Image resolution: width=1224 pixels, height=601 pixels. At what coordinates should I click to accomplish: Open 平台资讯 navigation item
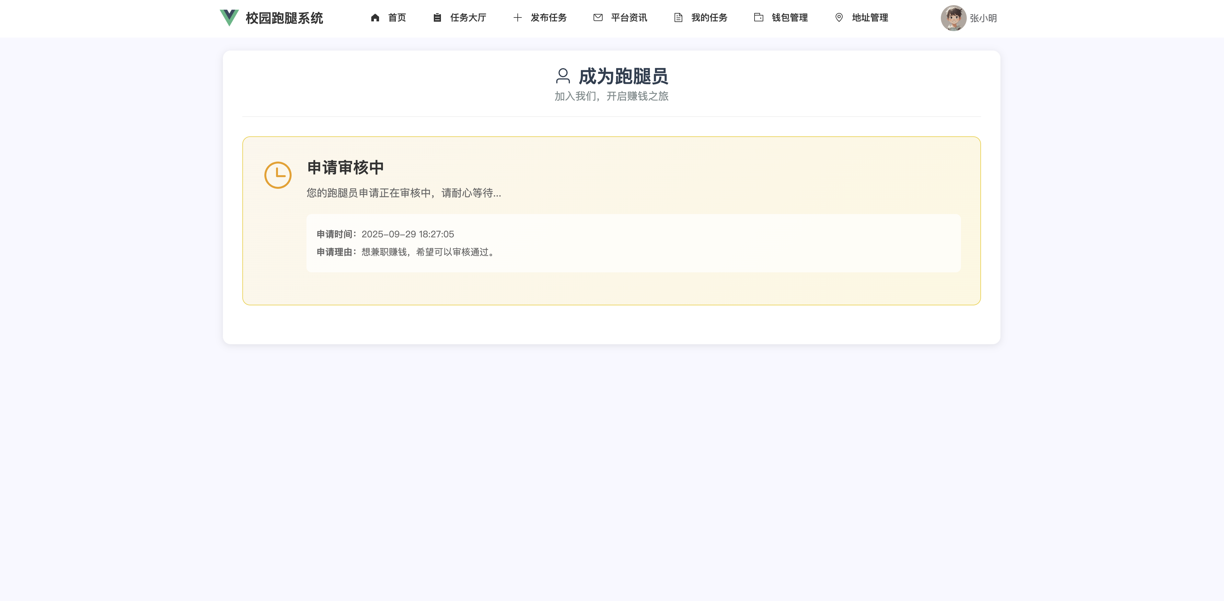pyautogui.click(x=629, y=17)
